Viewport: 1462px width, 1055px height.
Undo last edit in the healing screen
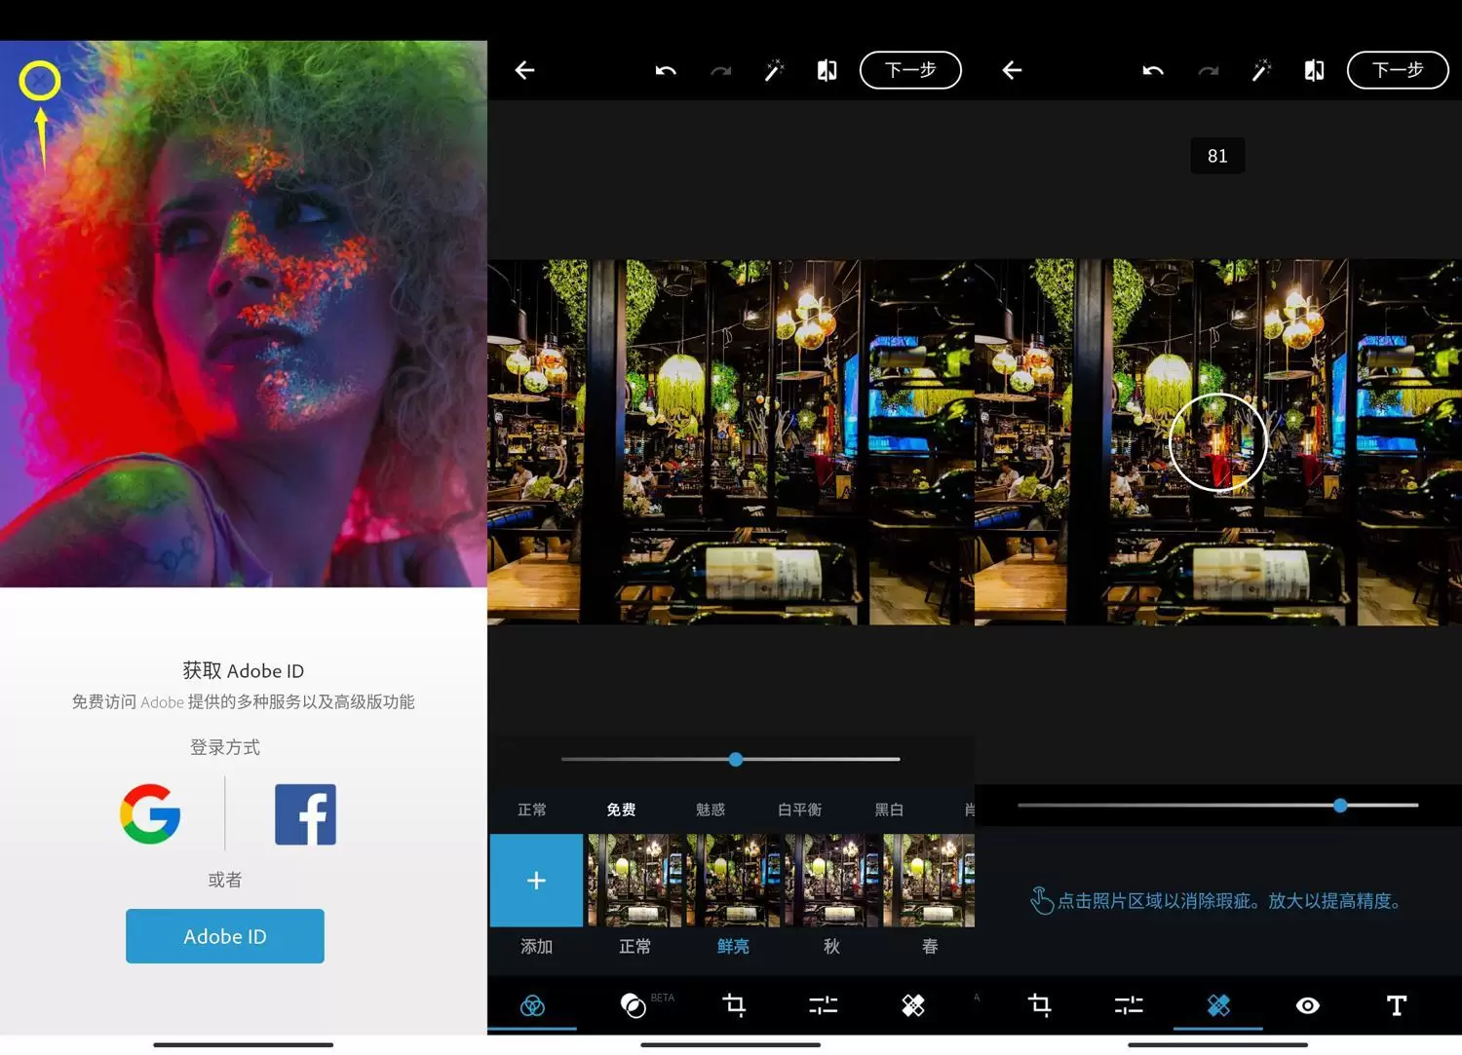tap(1153, 70)
